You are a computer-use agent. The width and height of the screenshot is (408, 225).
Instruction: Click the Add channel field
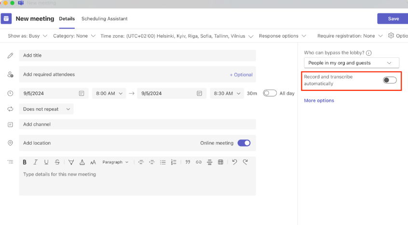137,125
